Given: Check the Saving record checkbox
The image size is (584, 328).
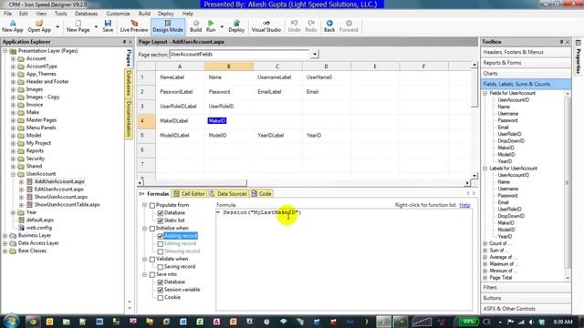Looking at the screenshot, I should tap(161, 267).
